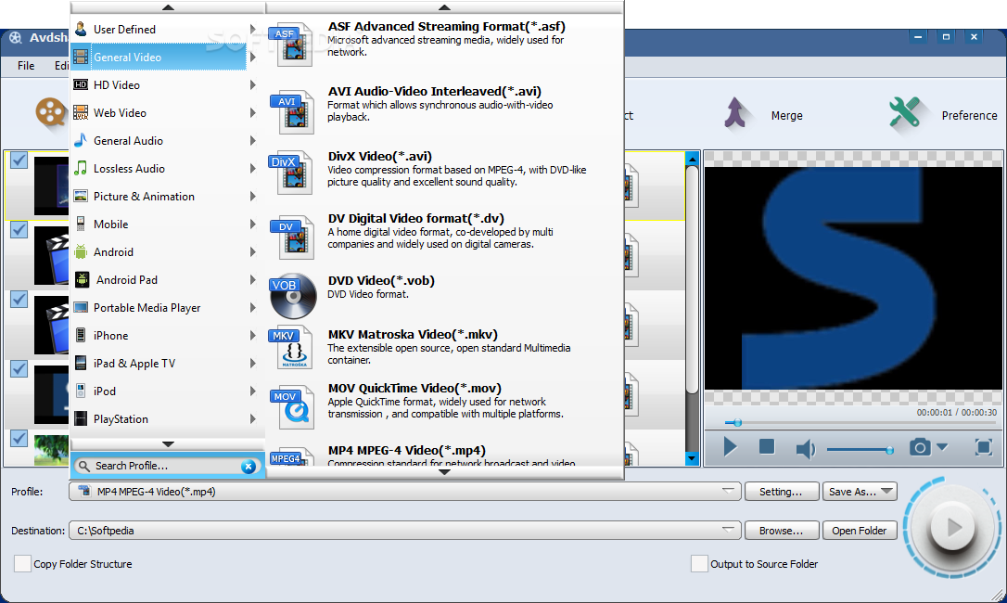Open the Destination dropdown

pyautogui.click(x=728, y=531)
